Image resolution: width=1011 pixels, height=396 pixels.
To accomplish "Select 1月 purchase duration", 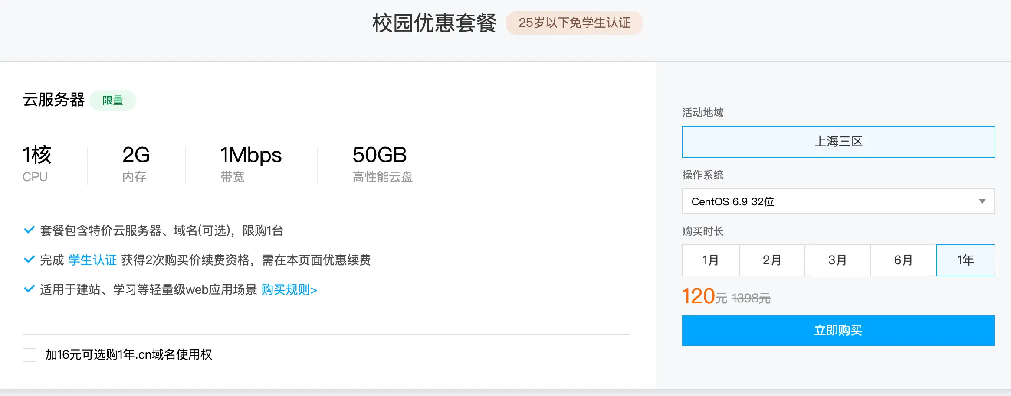I will 711,260.
